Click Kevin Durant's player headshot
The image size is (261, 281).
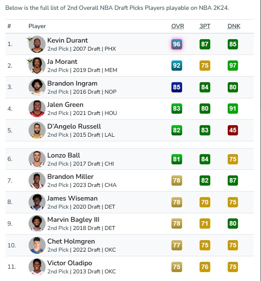[x=37, y=44]
